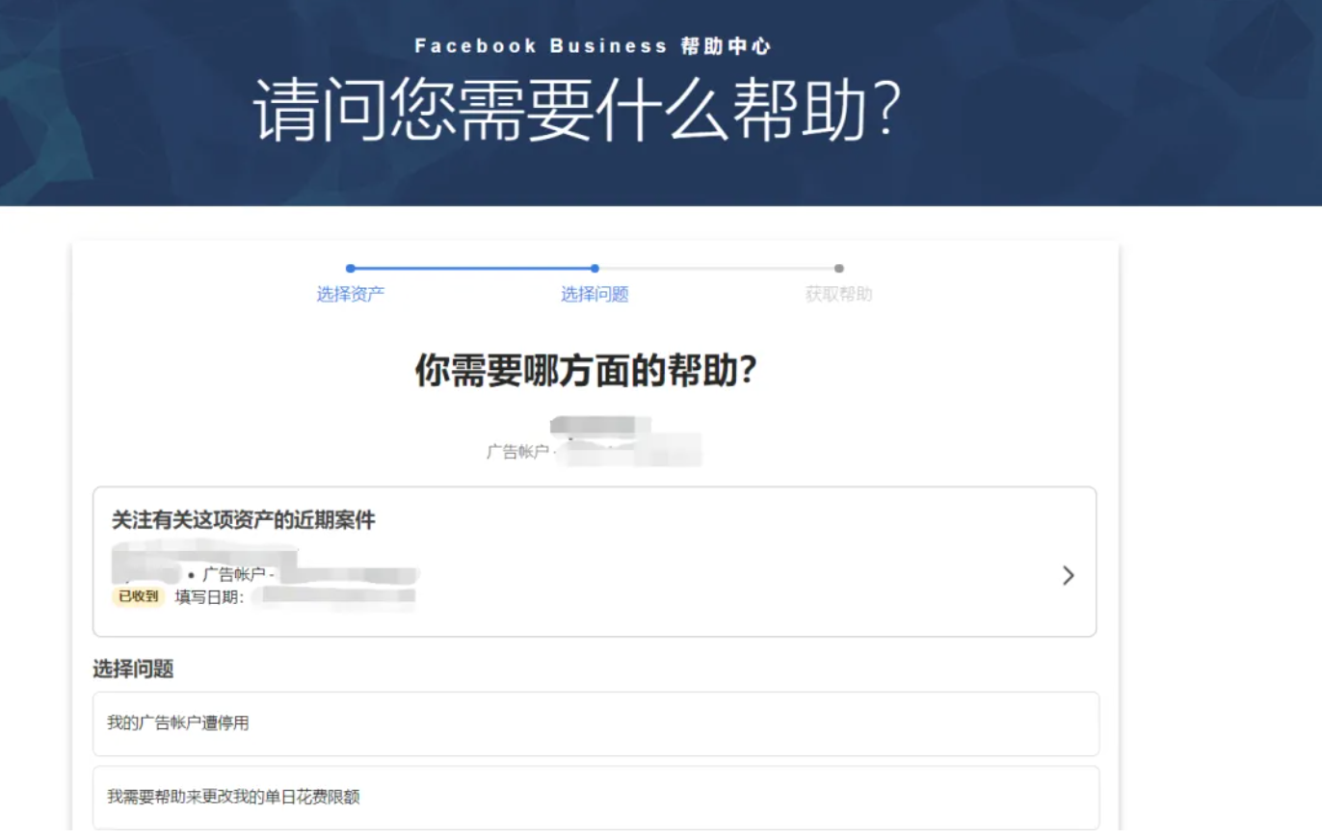1322x840 pixels.
Task: Click the 广告帐户 text inside the case card
Action: click(x=233, y=575)
